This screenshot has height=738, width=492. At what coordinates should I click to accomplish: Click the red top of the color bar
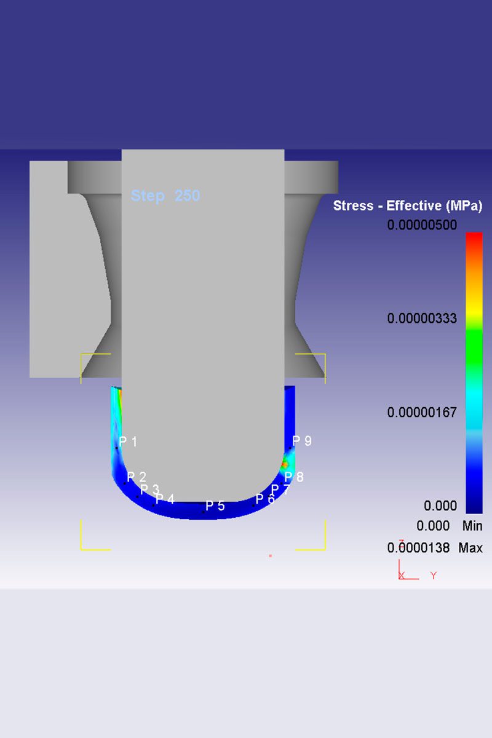pos(474,240)
